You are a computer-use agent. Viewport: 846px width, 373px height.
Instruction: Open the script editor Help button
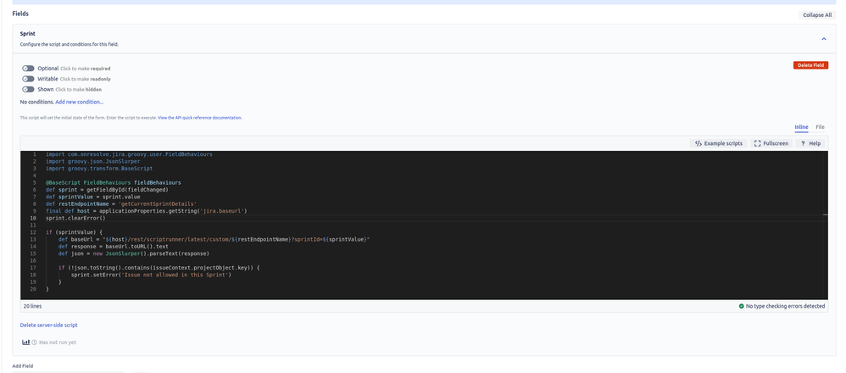tap(810, 143)
